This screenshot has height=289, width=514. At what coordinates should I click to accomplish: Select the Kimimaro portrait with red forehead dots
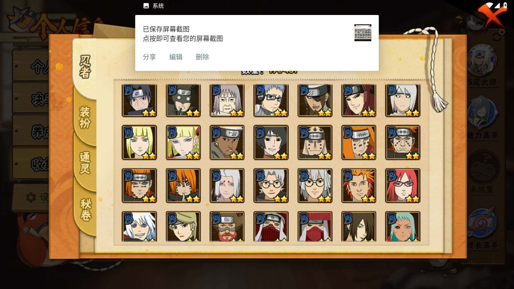(227, 185)
